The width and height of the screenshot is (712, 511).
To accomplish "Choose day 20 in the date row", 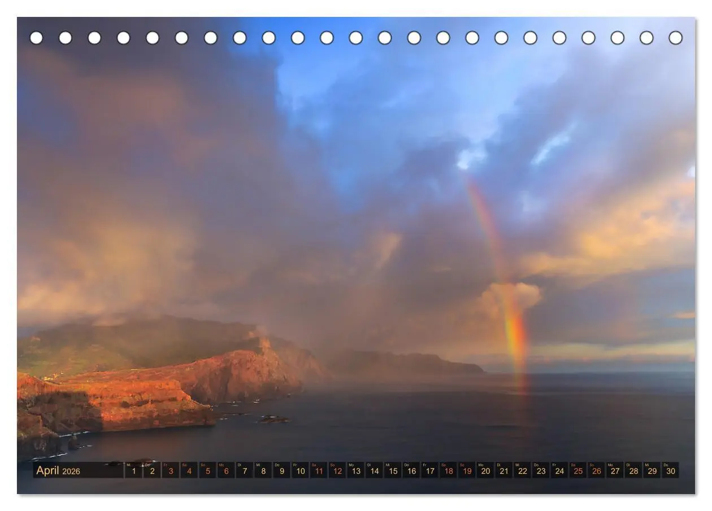I will [x=485, y=470].
